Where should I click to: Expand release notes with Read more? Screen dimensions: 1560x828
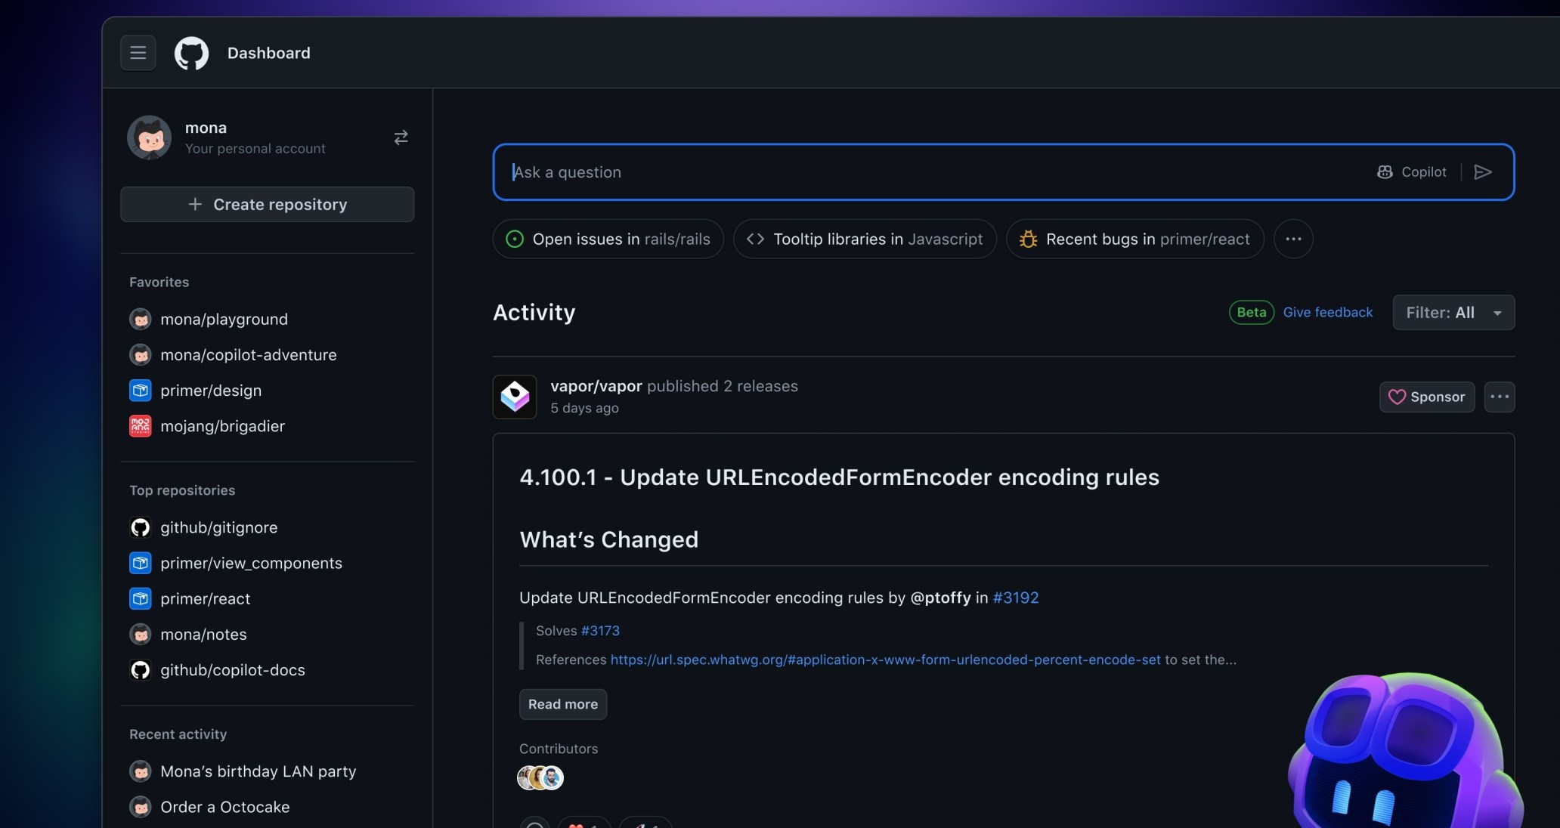[563, 704]
